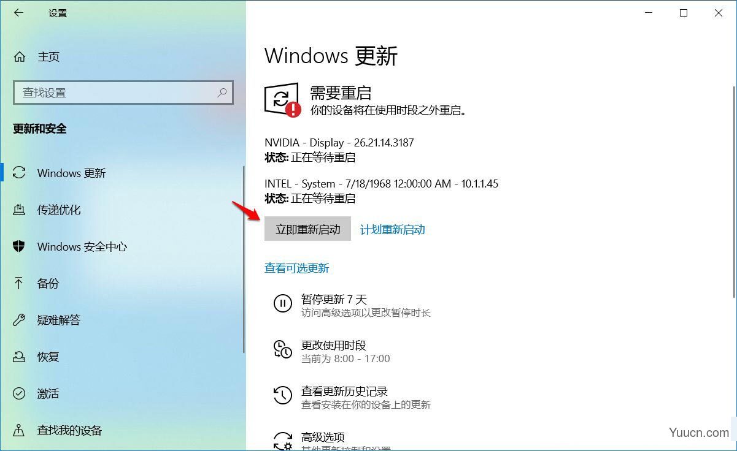The height and width of the screenshot is (451, 737).
Task: Click the 备份 upload arrow icon
Action: [x=20, y=283]
